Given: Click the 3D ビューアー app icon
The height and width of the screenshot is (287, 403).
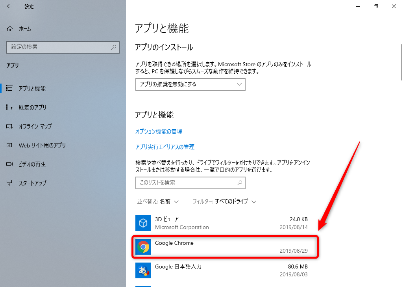Looking at the screenshot, I should tap(143, 223).
